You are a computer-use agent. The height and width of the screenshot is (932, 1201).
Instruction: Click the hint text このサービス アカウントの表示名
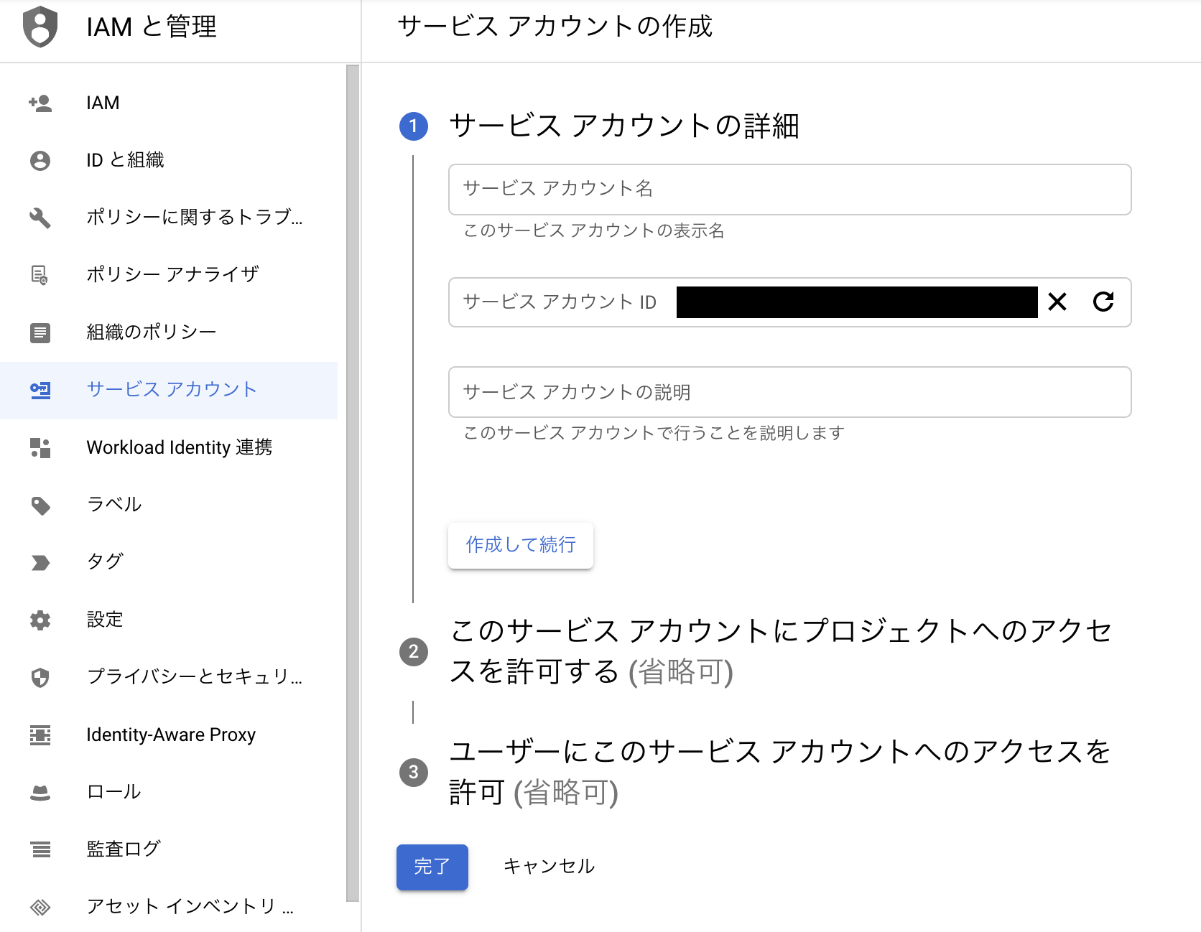[594, 230]
